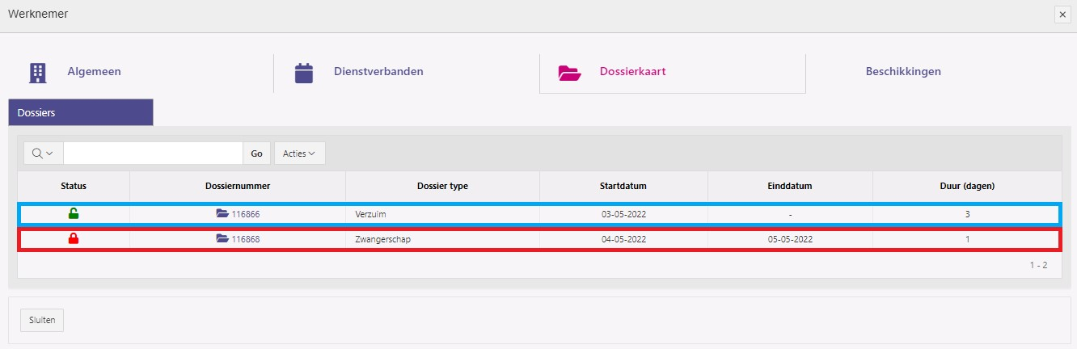1077x349 pixels.
Task: Click the start date 03-05-2022
Action: [x=623, y=214]
